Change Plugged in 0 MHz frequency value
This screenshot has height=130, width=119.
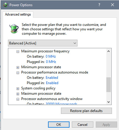click(x=51, y=62)
